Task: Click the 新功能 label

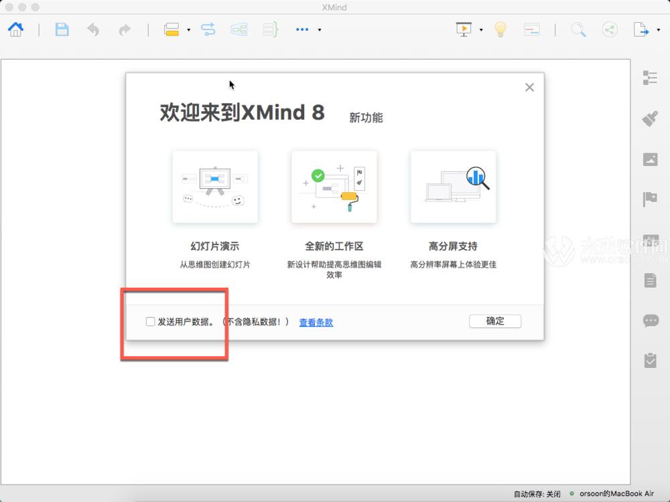Action: [x=366, y=117]
